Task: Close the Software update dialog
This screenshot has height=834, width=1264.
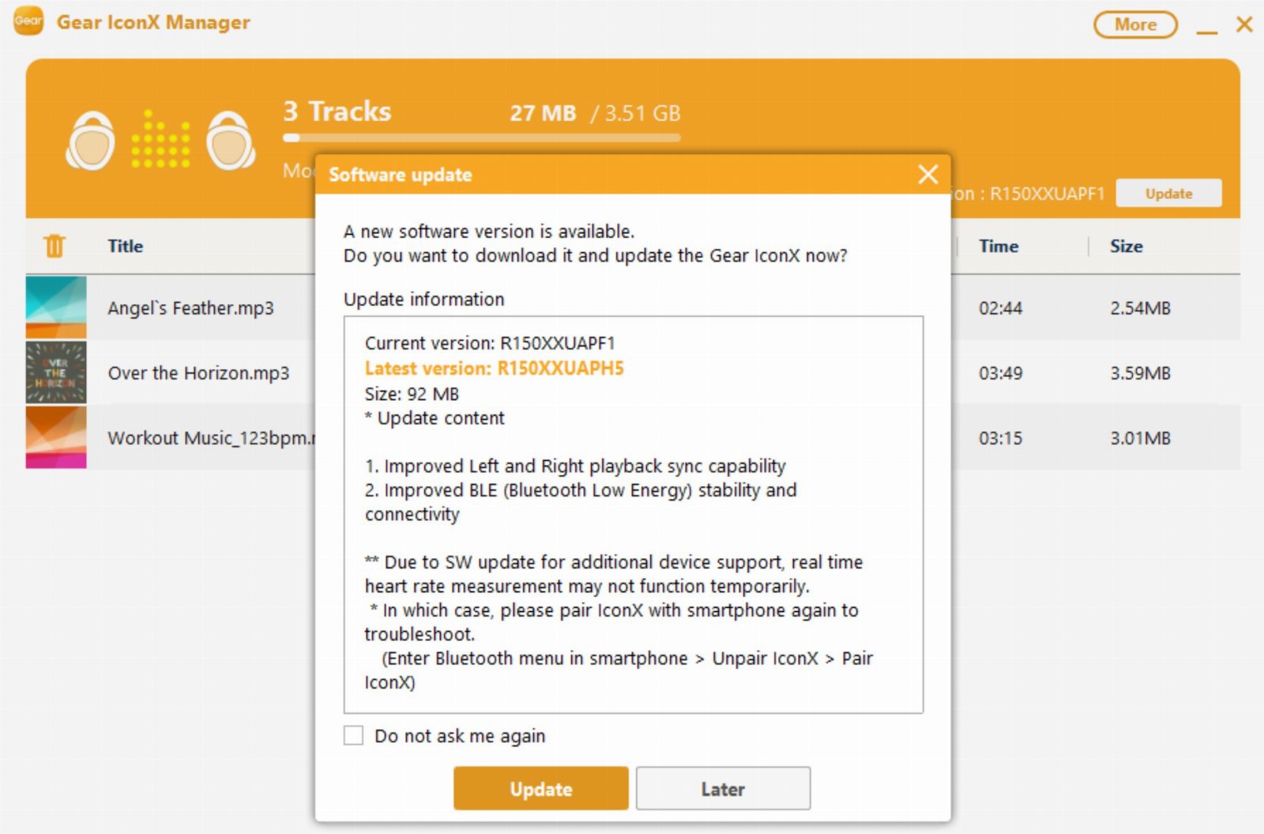Action: pyautogui.click(x=928, y=174)
